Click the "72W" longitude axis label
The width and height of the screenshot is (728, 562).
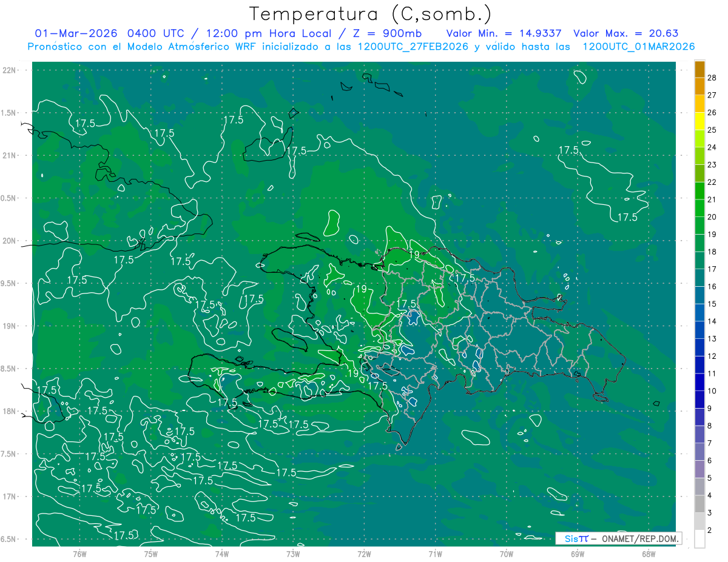pos(364,554)
